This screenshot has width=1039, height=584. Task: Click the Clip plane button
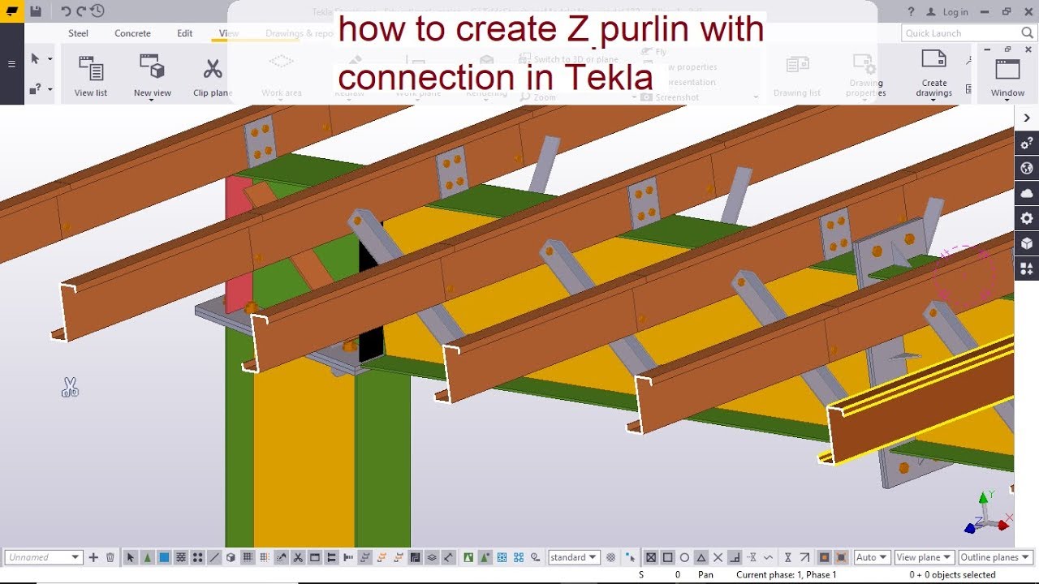(213, 76)
